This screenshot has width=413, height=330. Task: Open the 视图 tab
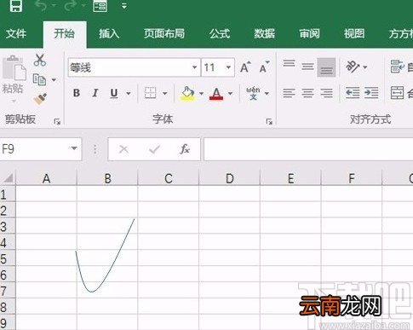(354, 34)
